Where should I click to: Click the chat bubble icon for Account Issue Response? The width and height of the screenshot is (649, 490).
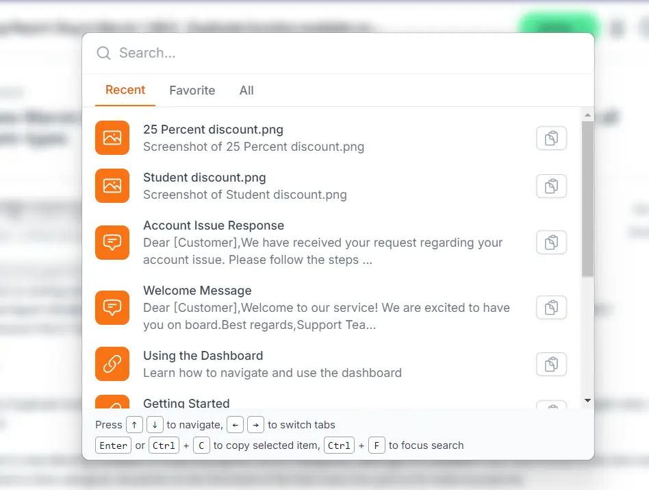point(112,243)
